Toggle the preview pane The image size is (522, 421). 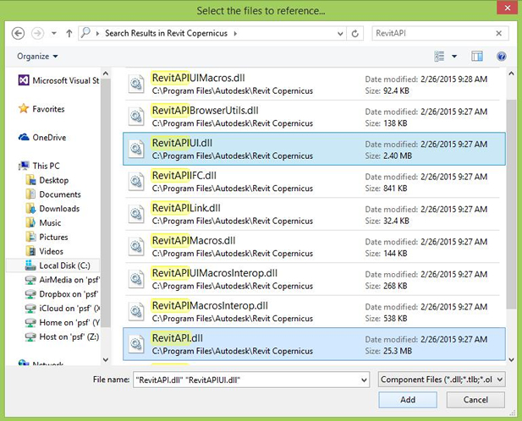(476, 56)
